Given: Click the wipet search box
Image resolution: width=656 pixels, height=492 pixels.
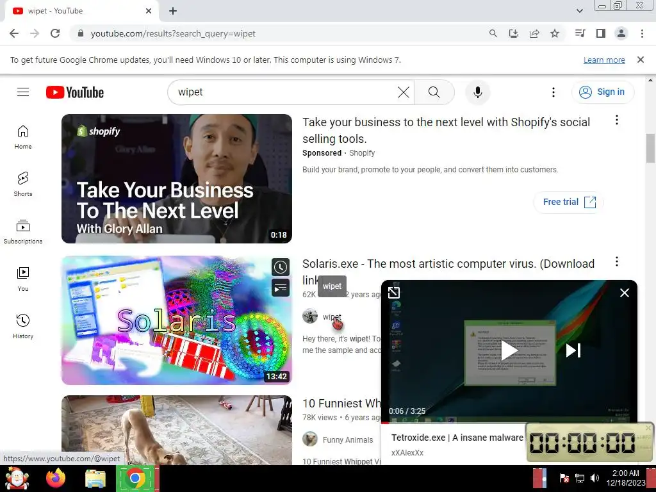Looking at the screenshot, I should click(284, 92).
